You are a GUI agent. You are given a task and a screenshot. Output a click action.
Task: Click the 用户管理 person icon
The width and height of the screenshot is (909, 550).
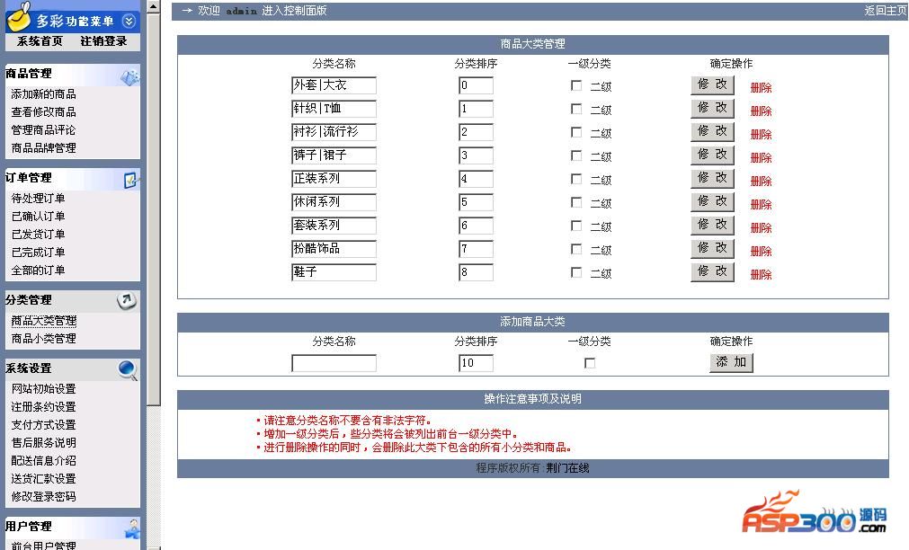[x=132, y=528]
